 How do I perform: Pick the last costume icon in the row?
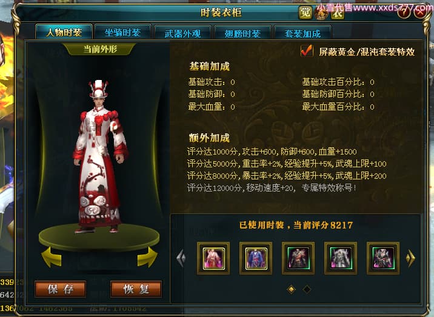click(383, 258)
